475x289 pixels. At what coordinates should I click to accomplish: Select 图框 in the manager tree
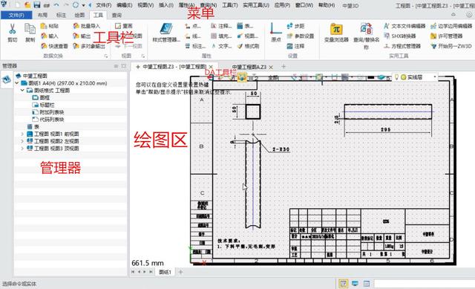click(42, 97)
